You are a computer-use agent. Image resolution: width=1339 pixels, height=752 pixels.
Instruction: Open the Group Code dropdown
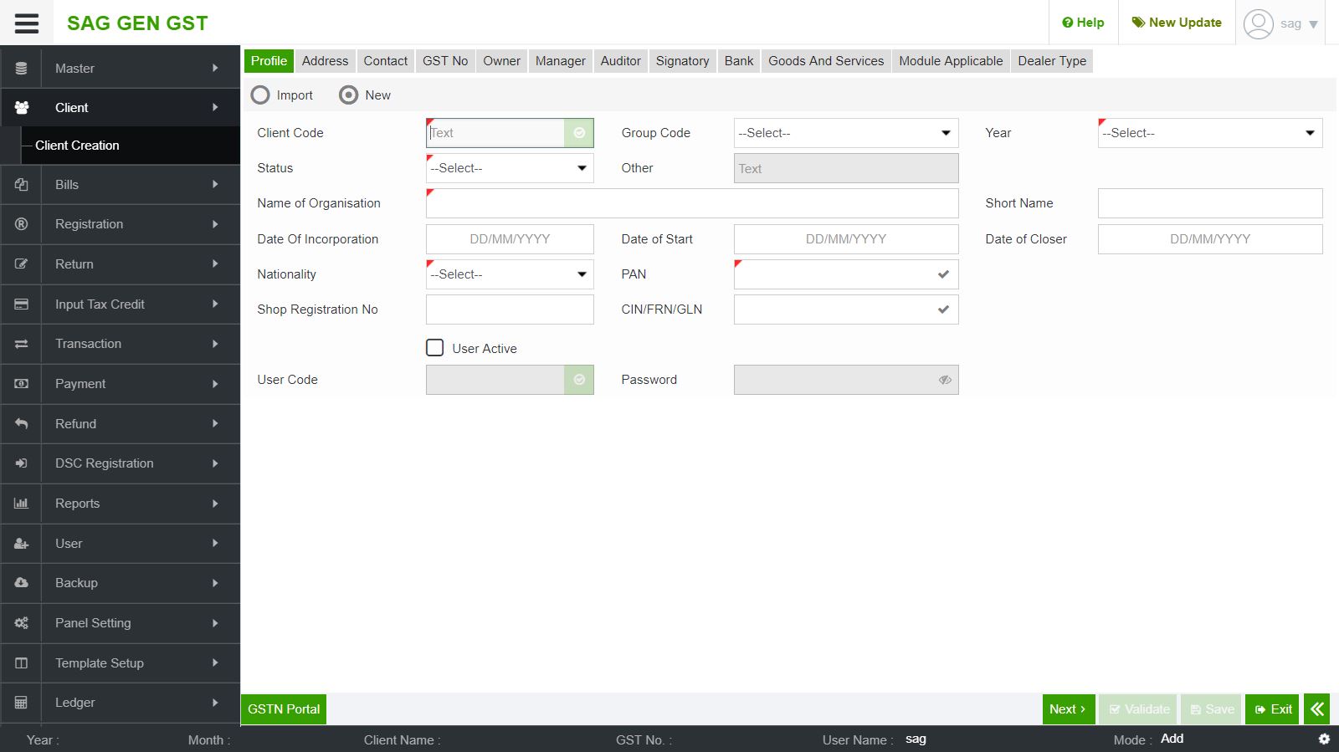click(x=846, y=133)
